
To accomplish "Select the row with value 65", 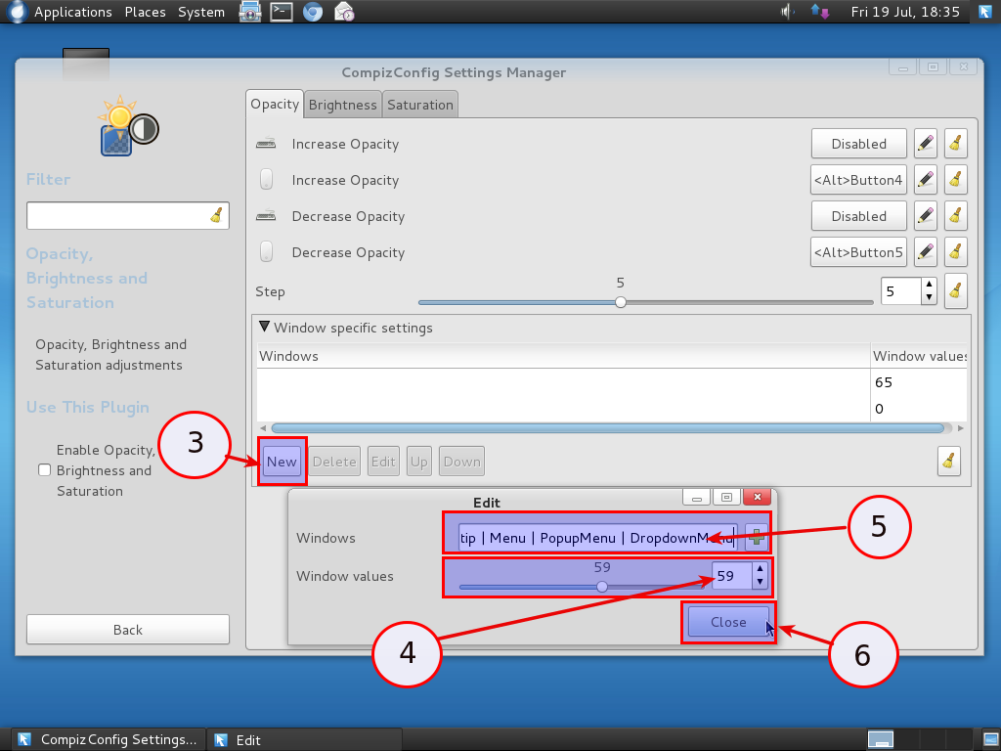I will tap(612, 382).
